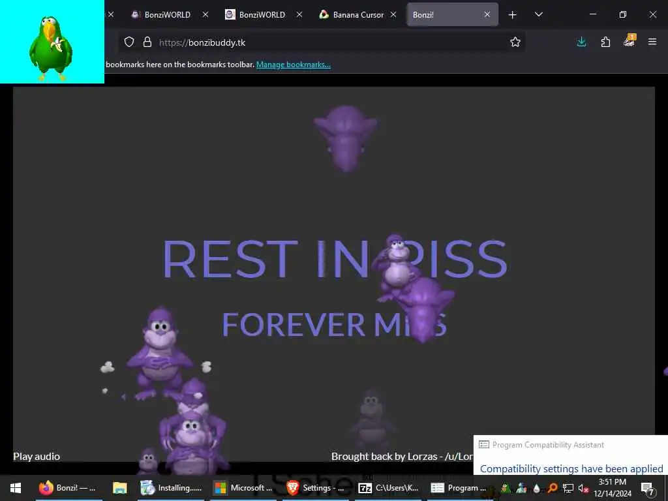
Task: Open the Firefox hamburger application menu
Action: click(x=652, y=42)
